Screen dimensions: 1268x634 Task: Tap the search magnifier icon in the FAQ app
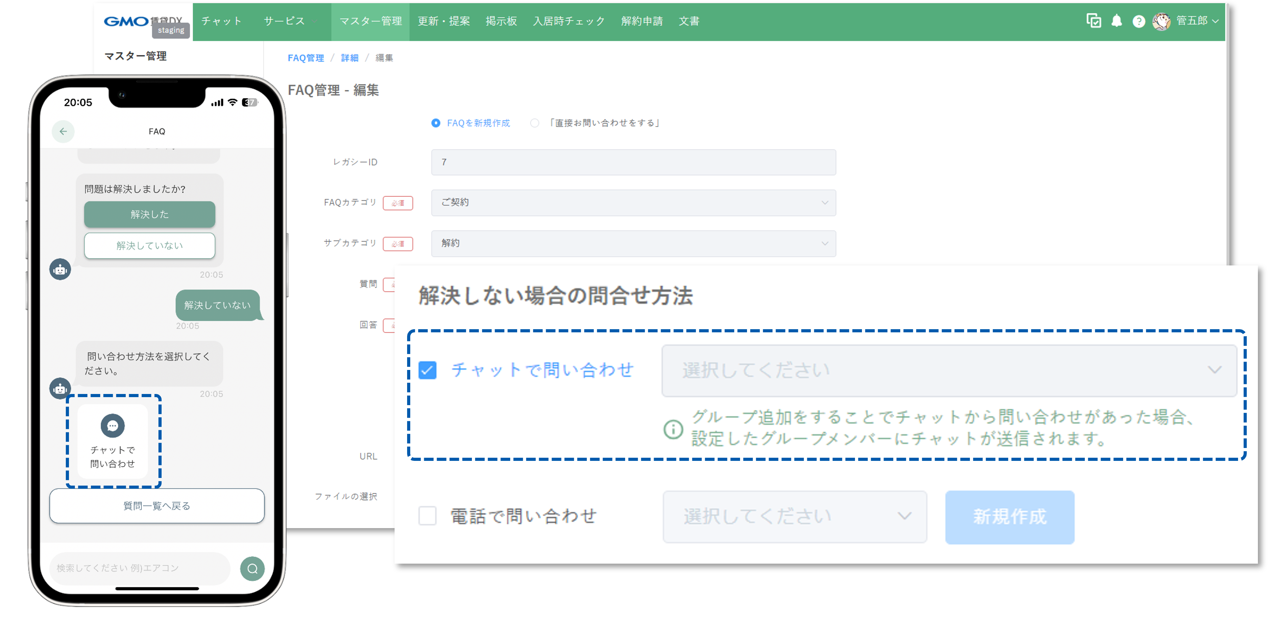coord(252,568)
